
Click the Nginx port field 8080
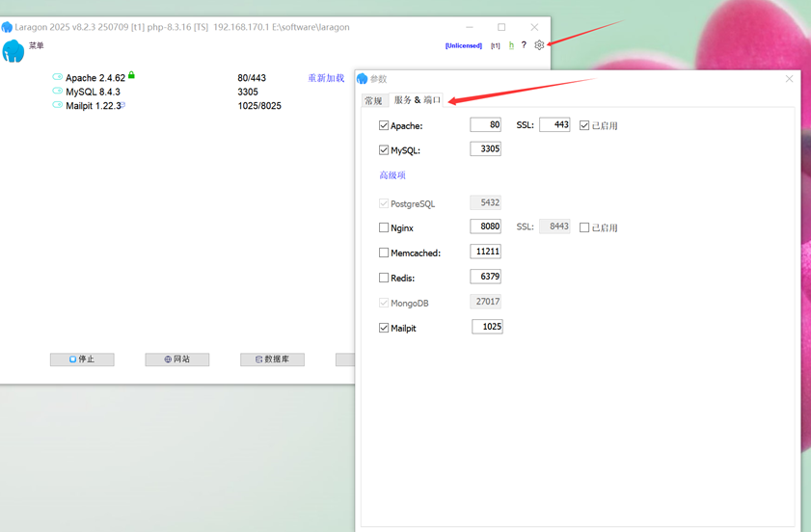tap(486, 226)
